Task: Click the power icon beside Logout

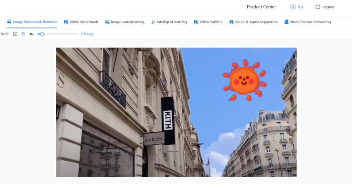Action: tap(318, 7)
